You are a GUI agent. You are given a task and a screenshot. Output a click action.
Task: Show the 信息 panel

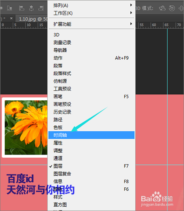click(91, 181)
